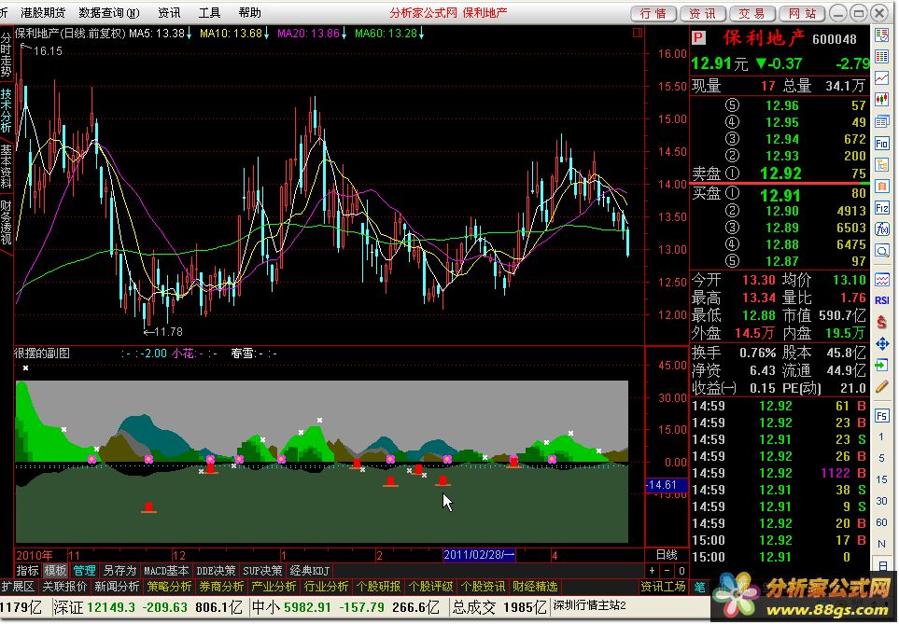The height and width of the screenshot is (624, 899).
Task: Click the minus zoom-out chart button
Action: (x=667, y=571)
